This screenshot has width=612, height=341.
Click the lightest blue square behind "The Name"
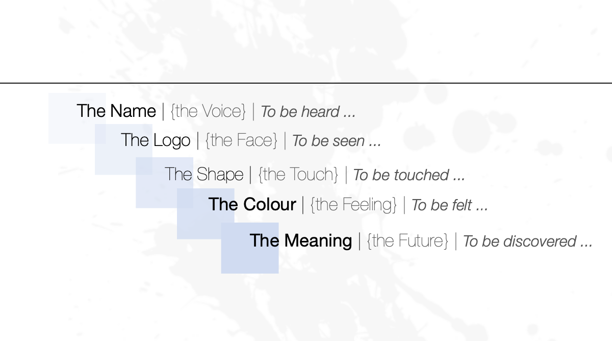tap(77, 118)
